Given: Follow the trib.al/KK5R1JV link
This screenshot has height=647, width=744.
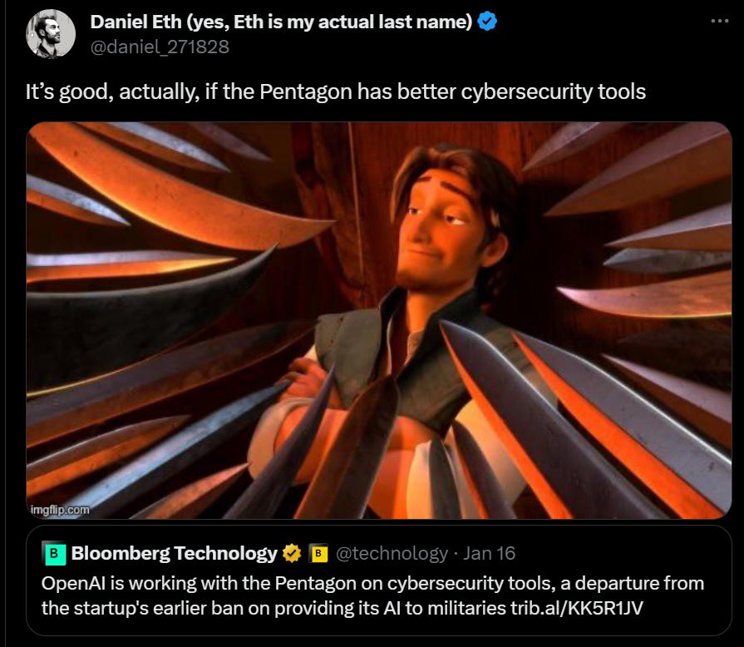Looking at the screenshot, I should (x=577, y=608).
